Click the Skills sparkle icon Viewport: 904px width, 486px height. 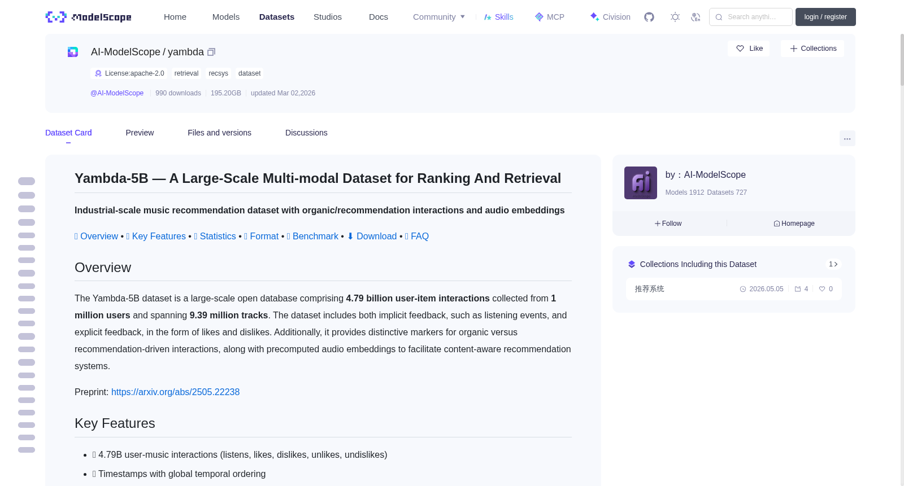pos(488,17)
